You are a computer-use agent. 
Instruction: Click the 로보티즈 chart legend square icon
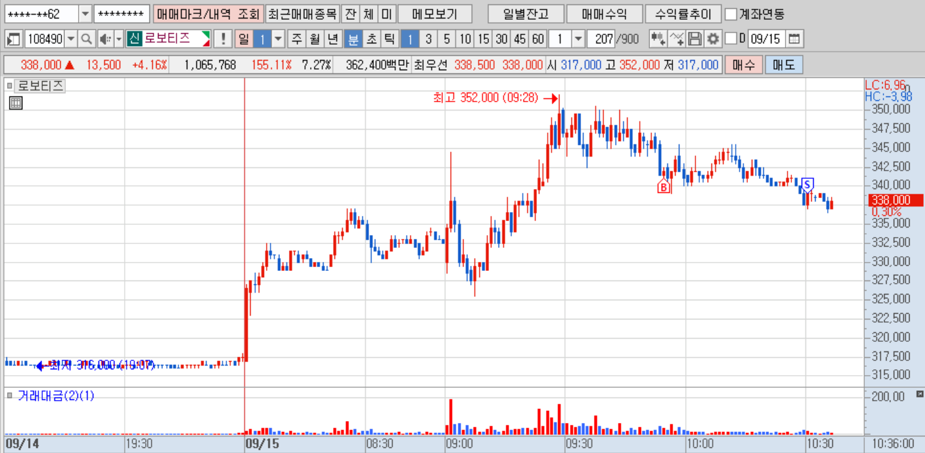pyautogui.click(x=9, y=86)
